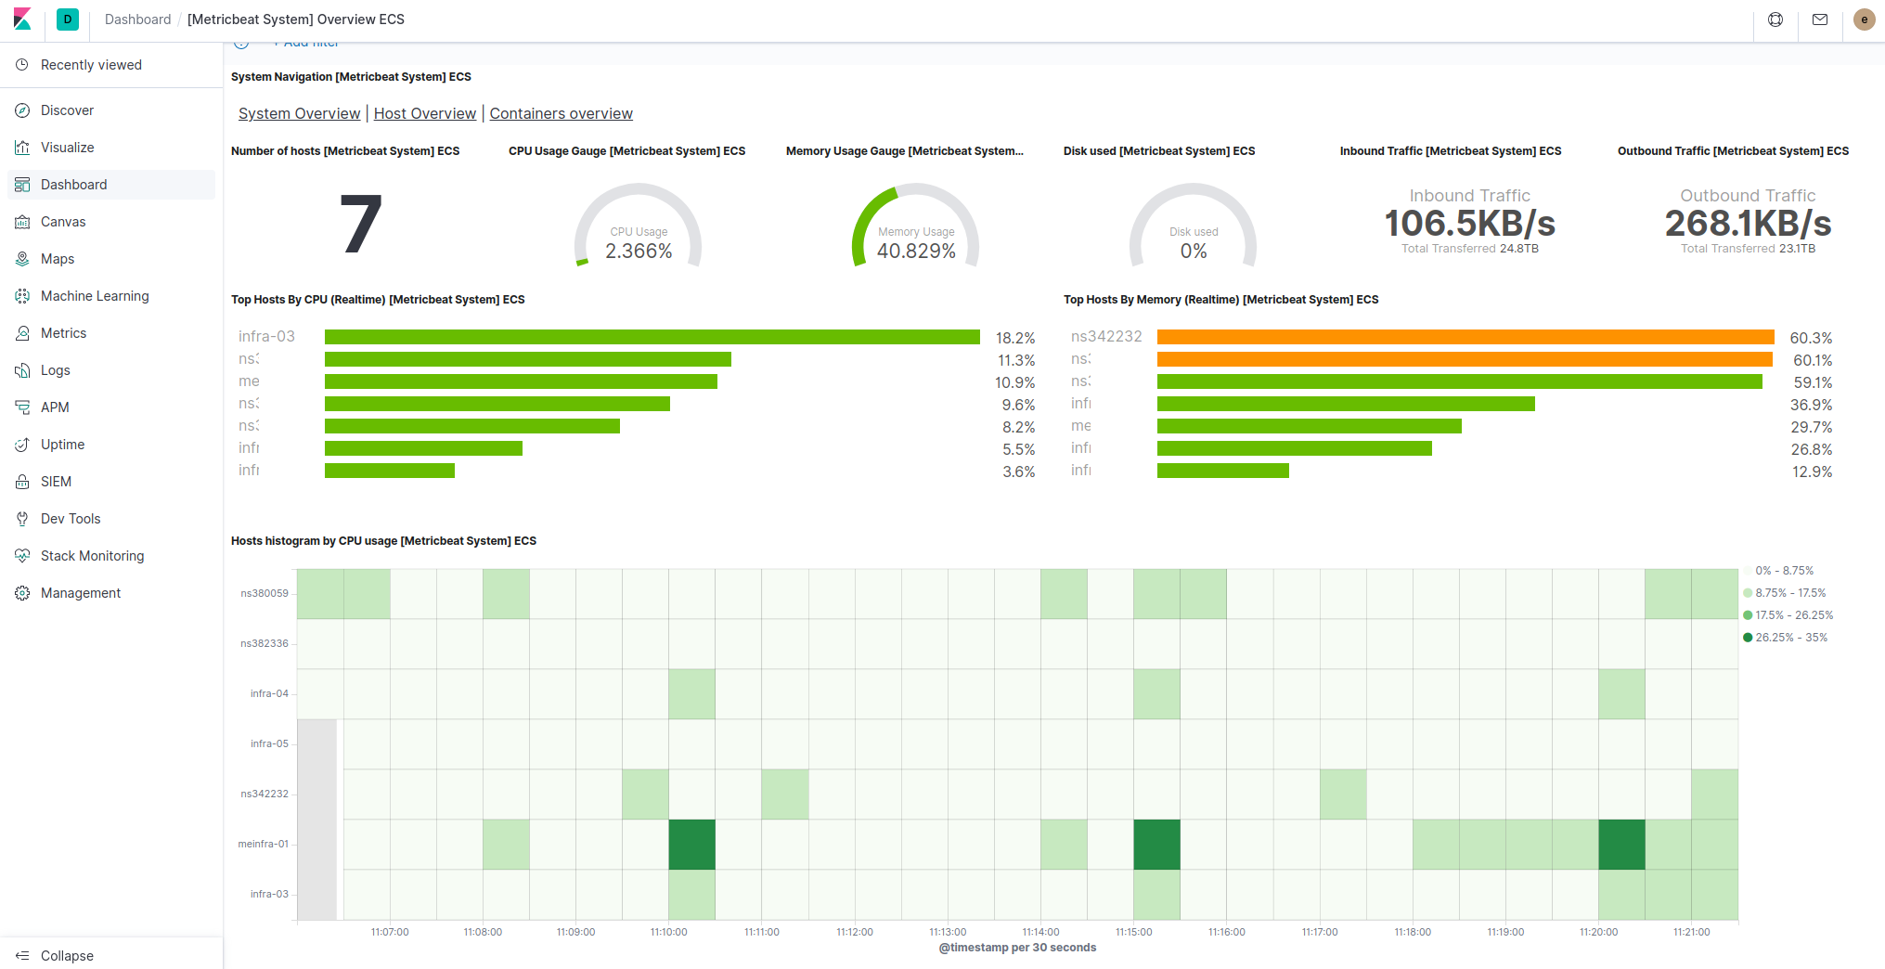Click the Machine Learning sidebar icon
This screenshot has width=1885, height=969.
pos(22,296)
